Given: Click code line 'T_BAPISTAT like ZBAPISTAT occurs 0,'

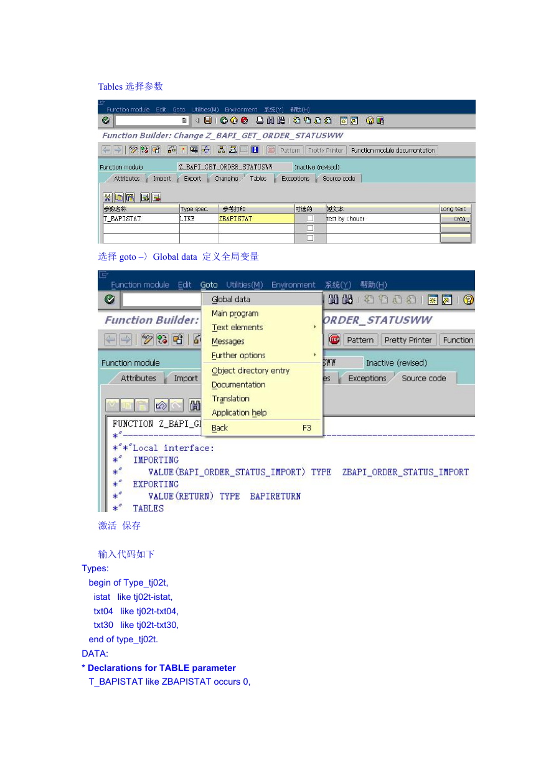Looking at the screenshot, I should (170, 682).
